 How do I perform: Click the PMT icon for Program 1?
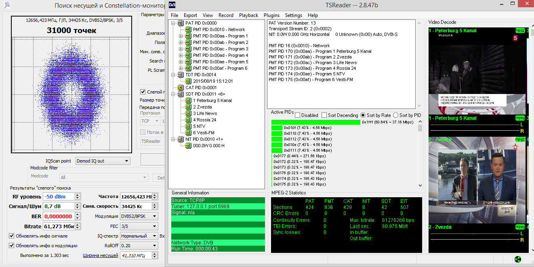[188, 36]
